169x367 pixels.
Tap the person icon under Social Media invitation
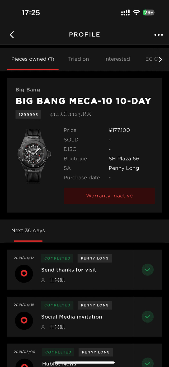coord(43,327)
